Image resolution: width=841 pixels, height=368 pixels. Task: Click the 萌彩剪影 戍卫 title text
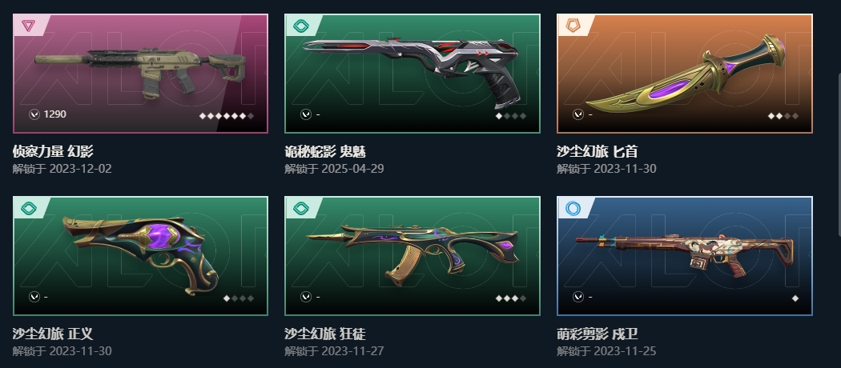pos(598,334)
